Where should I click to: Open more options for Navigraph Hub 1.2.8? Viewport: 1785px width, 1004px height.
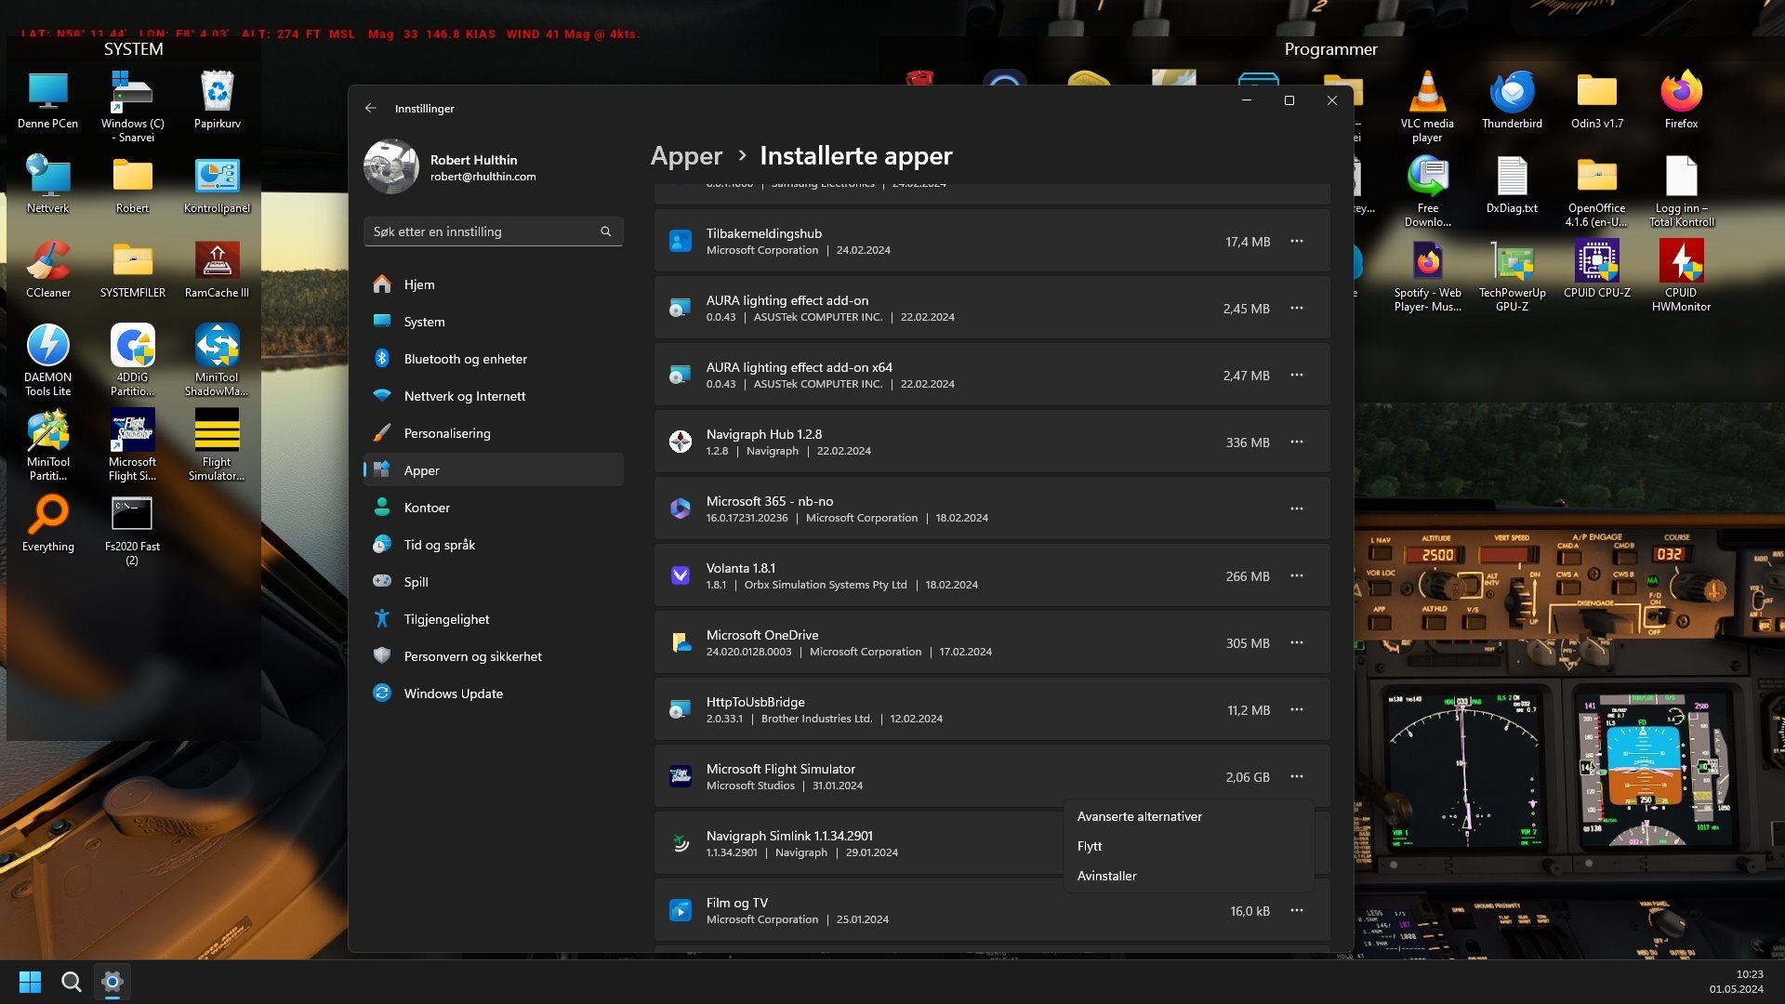1296,442
